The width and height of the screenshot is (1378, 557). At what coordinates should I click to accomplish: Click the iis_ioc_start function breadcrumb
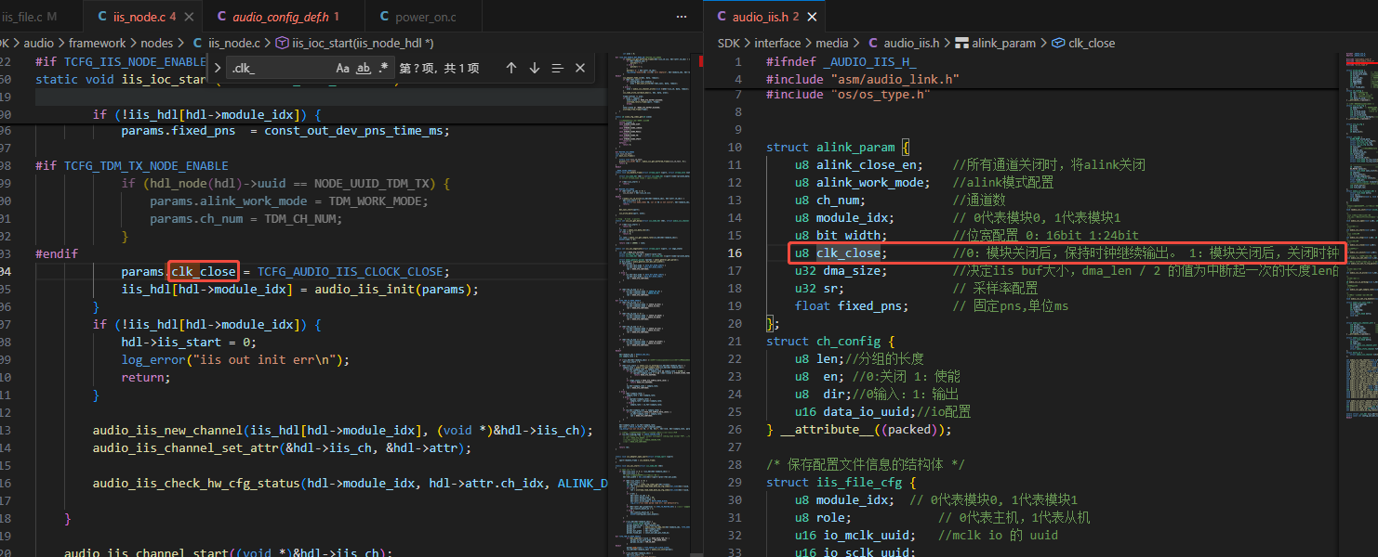click(x=354, y=43)
